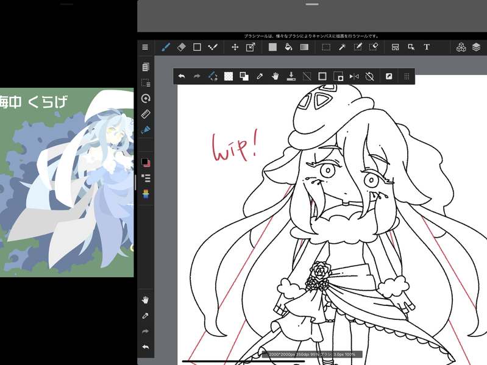Open the Ruler snap settings
Image resolution: width=487 pixels, height=365 pixels.
pyautogui.click(x=146, y=114)
